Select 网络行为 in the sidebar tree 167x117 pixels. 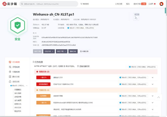pos(18,104)
